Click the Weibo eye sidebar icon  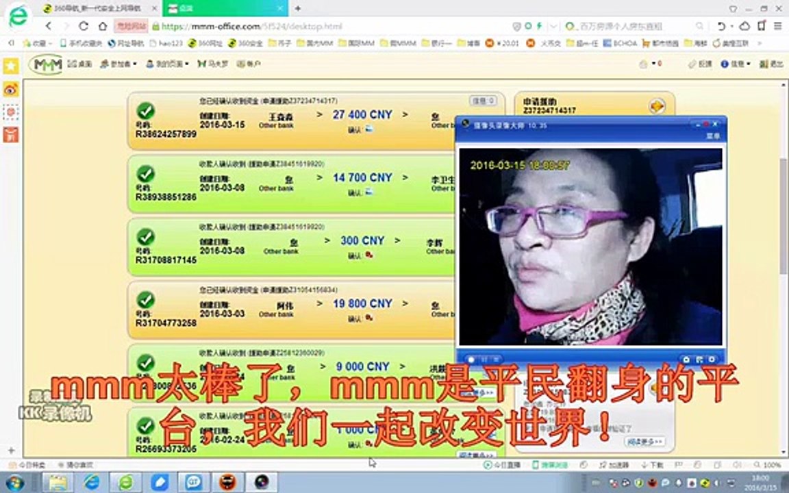click(x=11, y=89)
